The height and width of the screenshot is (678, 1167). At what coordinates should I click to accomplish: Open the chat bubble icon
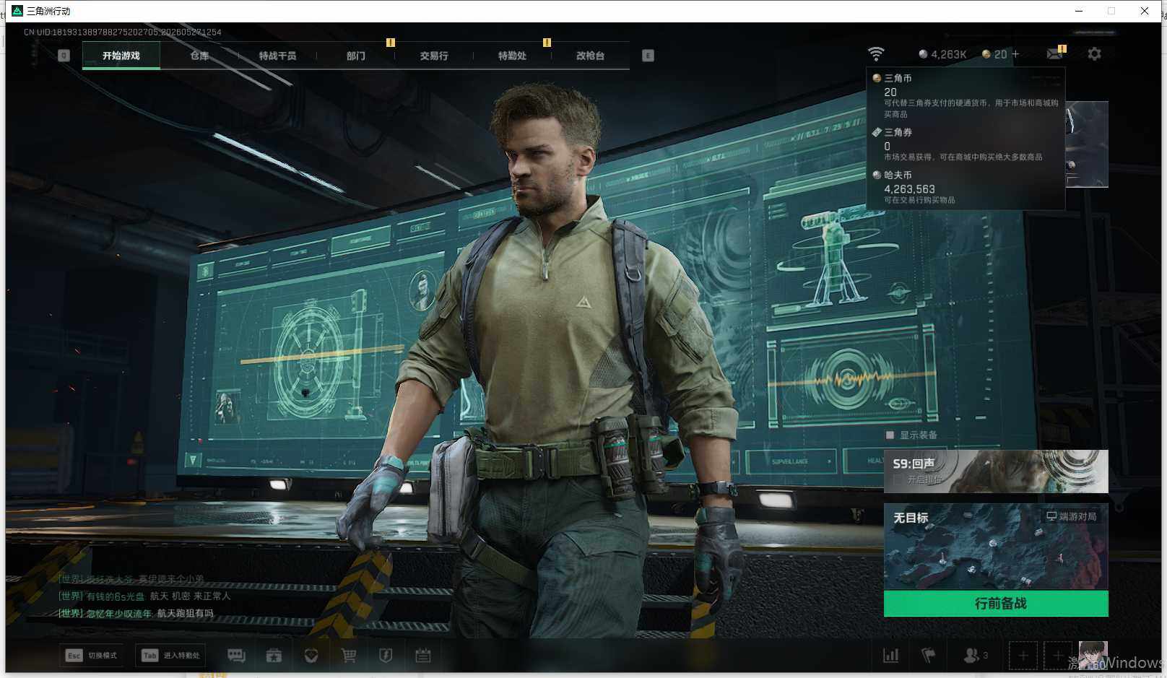pyautogui.click(x=236, y=656)
